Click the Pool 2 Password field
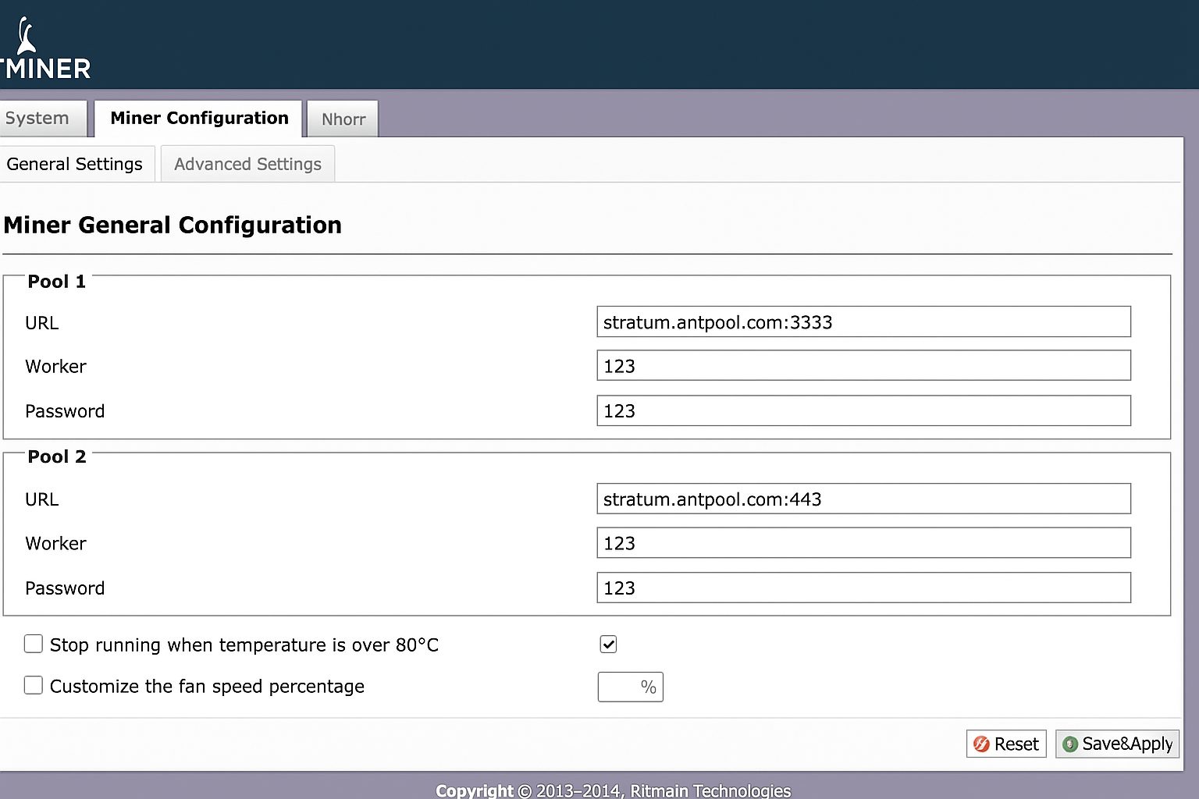Viewport: 1199px width, 799px height. click(863, 588)
